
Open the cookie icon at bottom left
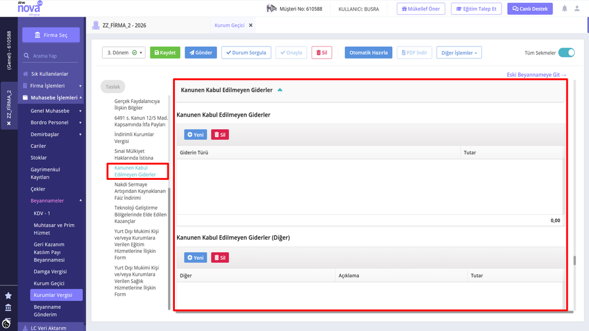click(x=6, y=323)
